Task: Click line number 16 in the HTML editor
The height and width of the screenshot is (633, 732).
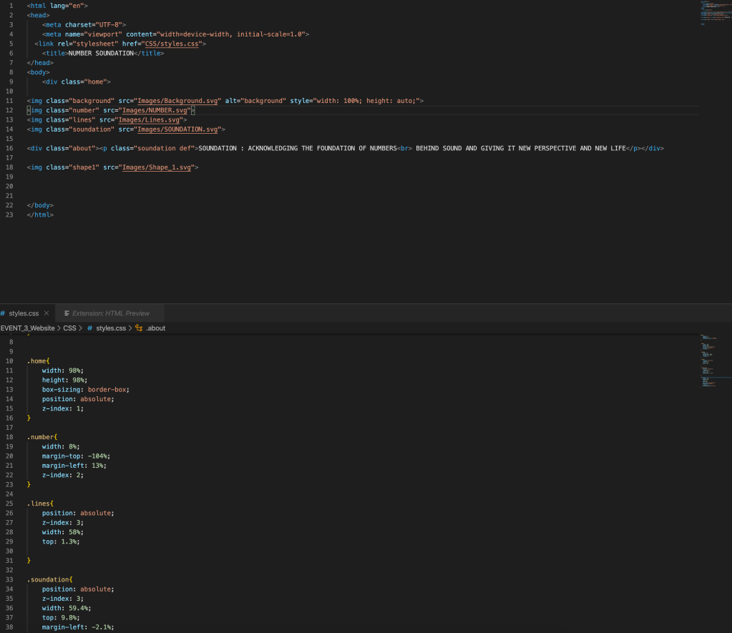Action: pyautogui.click(x=10, y=148)
